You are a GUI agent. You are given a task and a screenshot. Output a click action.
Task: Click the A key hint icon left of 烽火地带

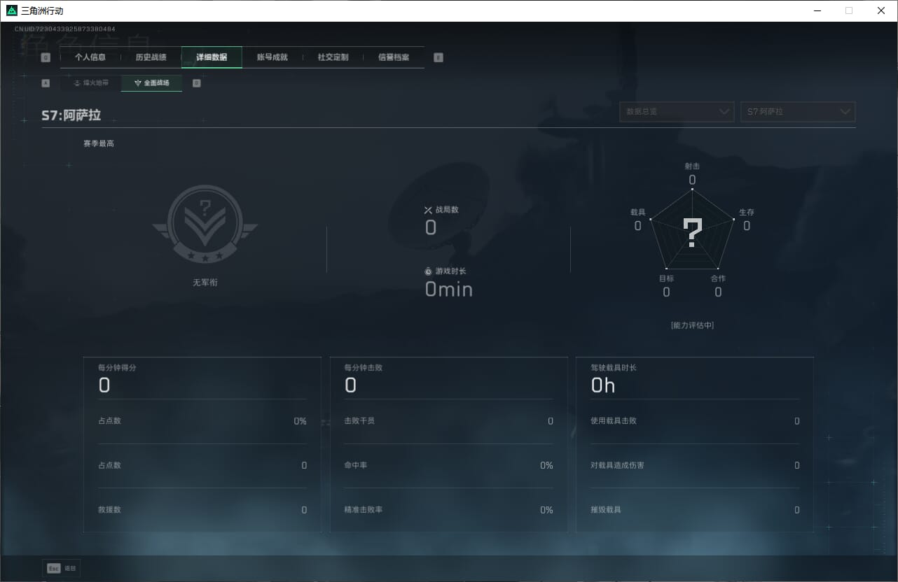pos(46,83)
